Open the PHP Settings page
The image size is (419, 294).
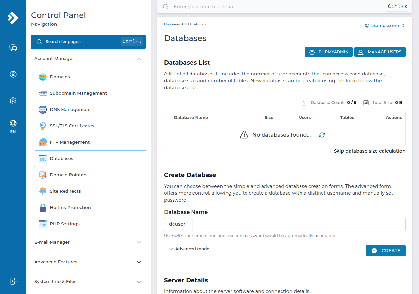click(91, 224)
